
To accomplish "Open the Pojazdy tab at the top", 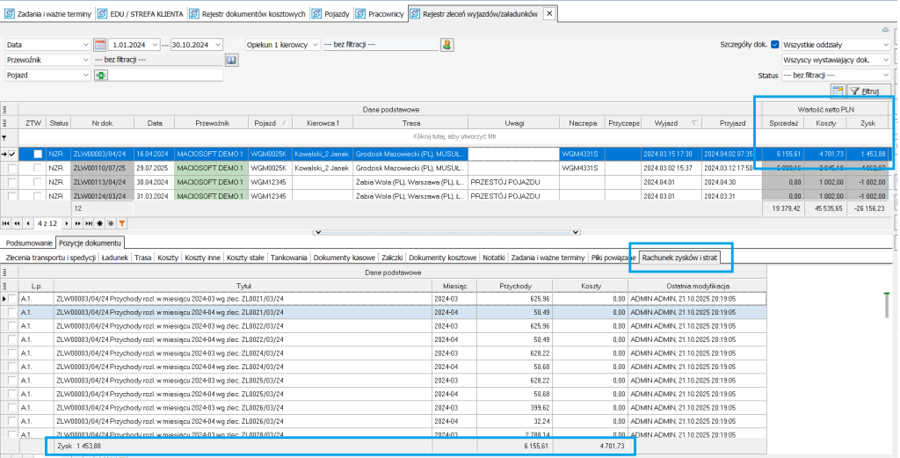I will click(335, 14).
